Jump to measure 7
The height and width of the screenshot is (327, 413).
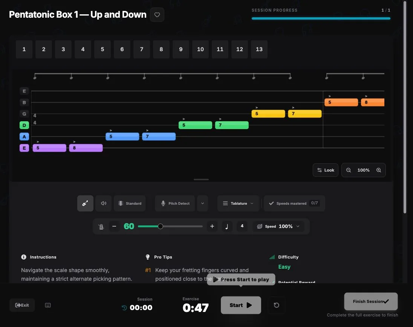(x=142, y=49)
